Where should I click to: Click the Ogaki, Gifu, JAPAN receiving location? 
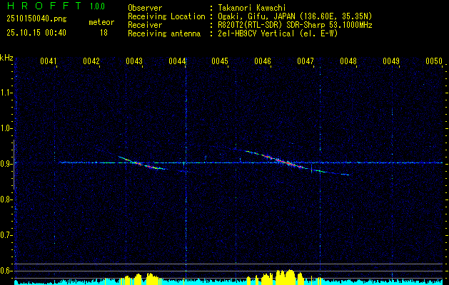[295, 16]
